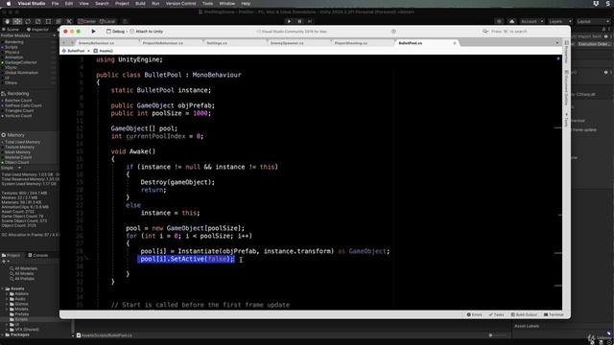Toggle Batches Count series
Viewport: 614px width, 345px height.
click(x=18, y=101)
